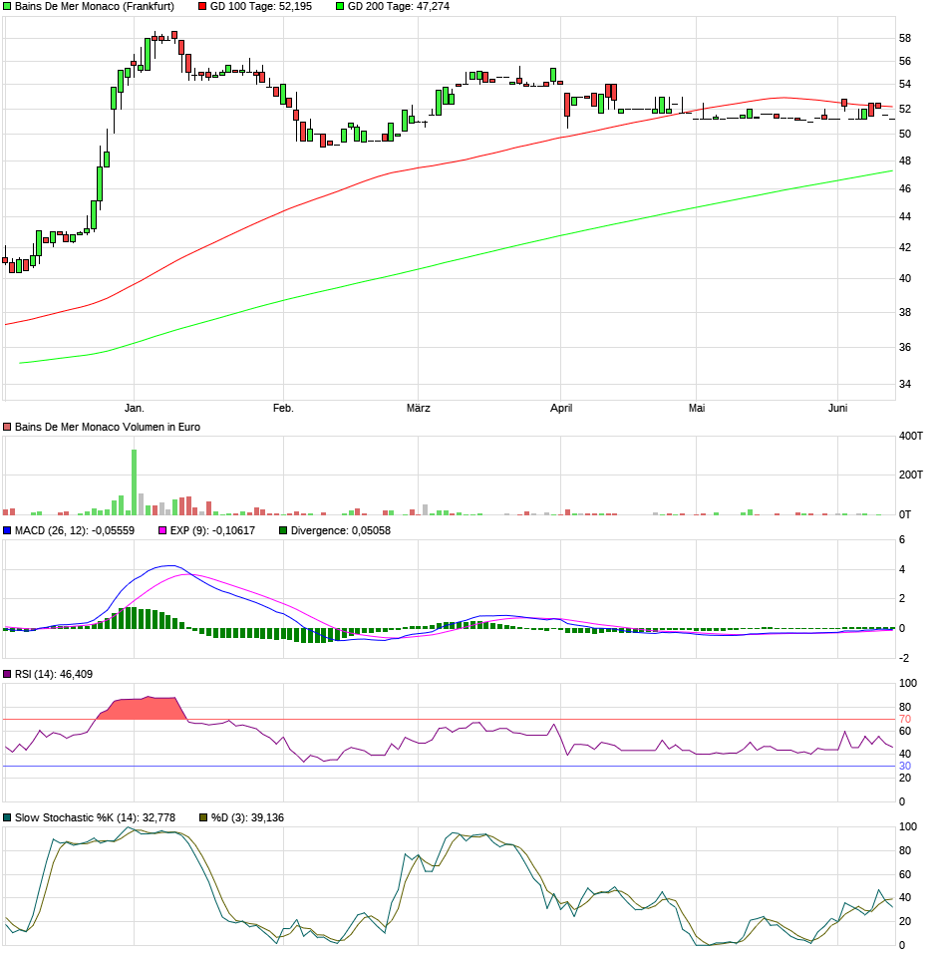Click the purple RSI (14) legend swatch
937x955 pixels.
[7, 674]
